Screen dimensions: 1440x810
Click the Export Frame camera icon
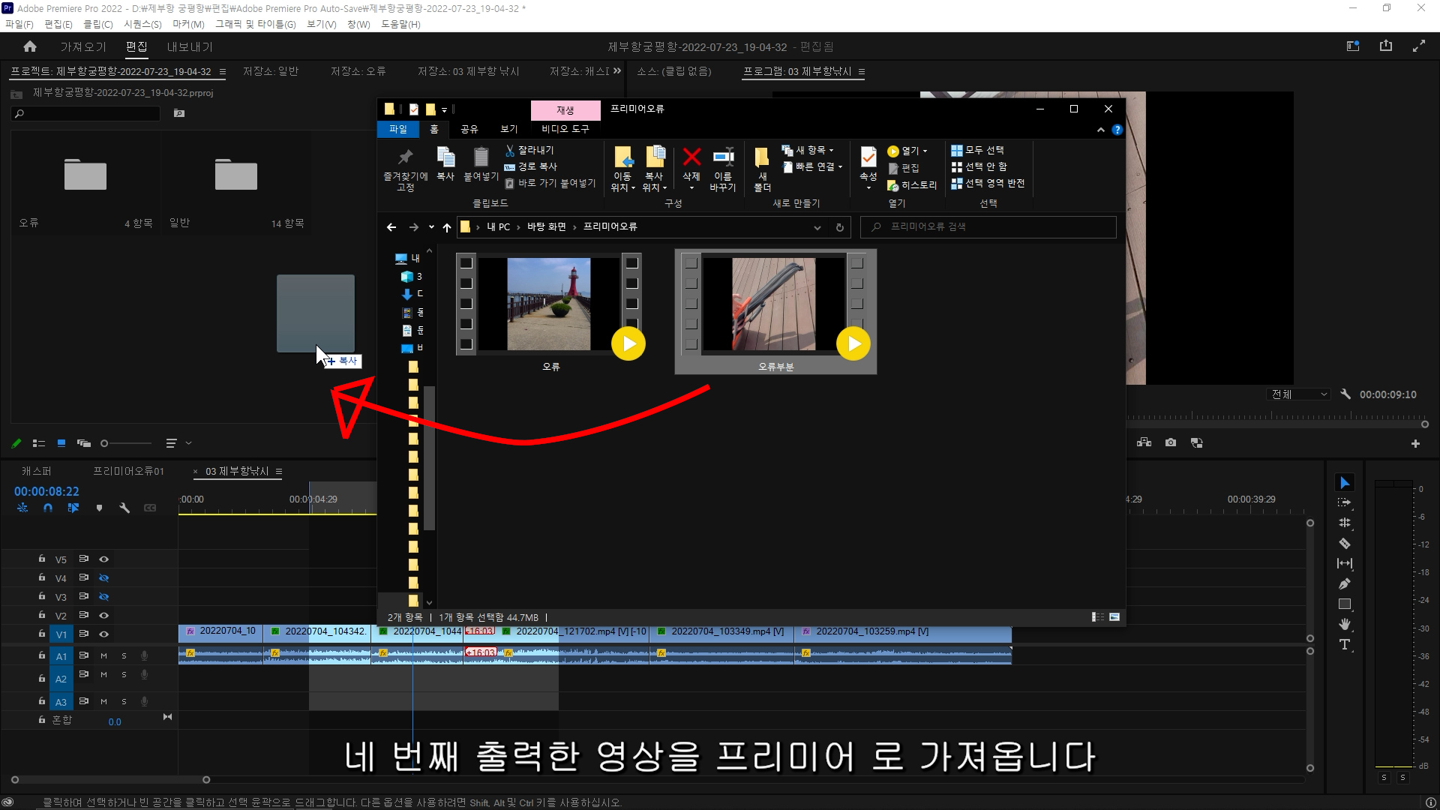[x=1171, y=442]
